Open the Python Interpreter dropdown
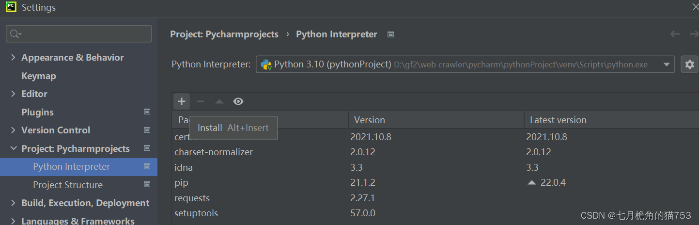This screenshot has height=225, width=699. [x=465, y=64]
